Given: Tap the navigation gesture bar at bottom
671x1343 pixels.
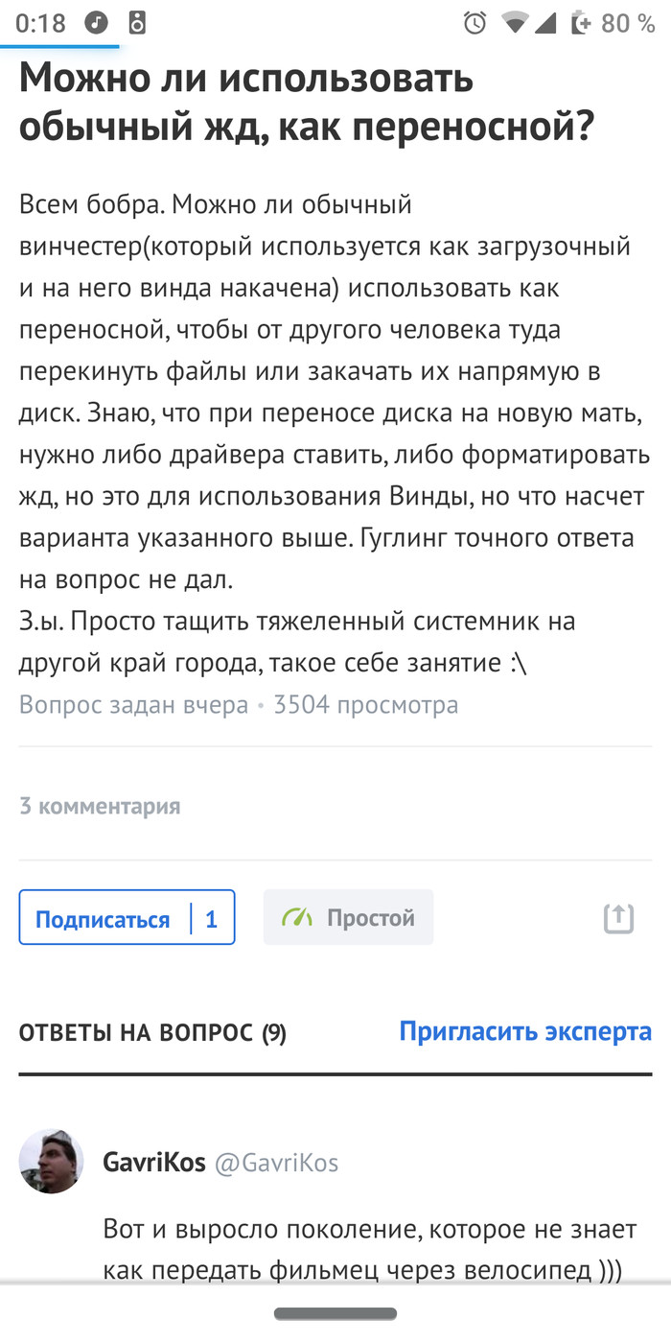Looking at the screenshot, I should pos(335,1312).
